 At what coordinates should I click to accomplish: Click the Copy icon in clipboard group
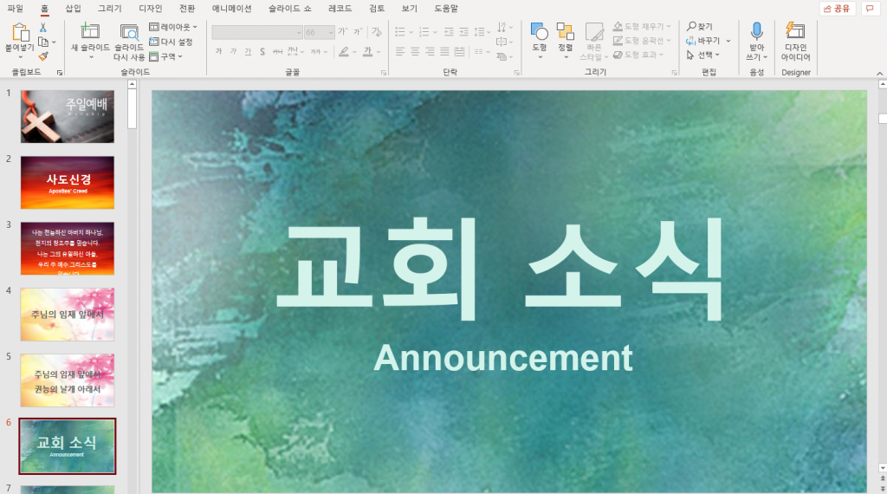(43, 42)
